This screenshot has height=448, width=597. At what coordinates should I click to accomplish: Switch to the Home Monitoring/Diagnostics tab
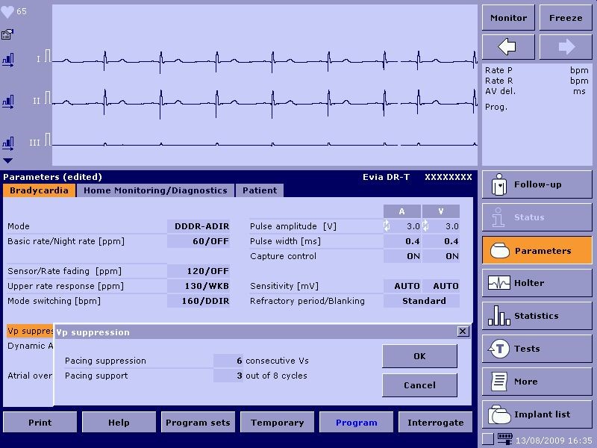coord(155,190)
